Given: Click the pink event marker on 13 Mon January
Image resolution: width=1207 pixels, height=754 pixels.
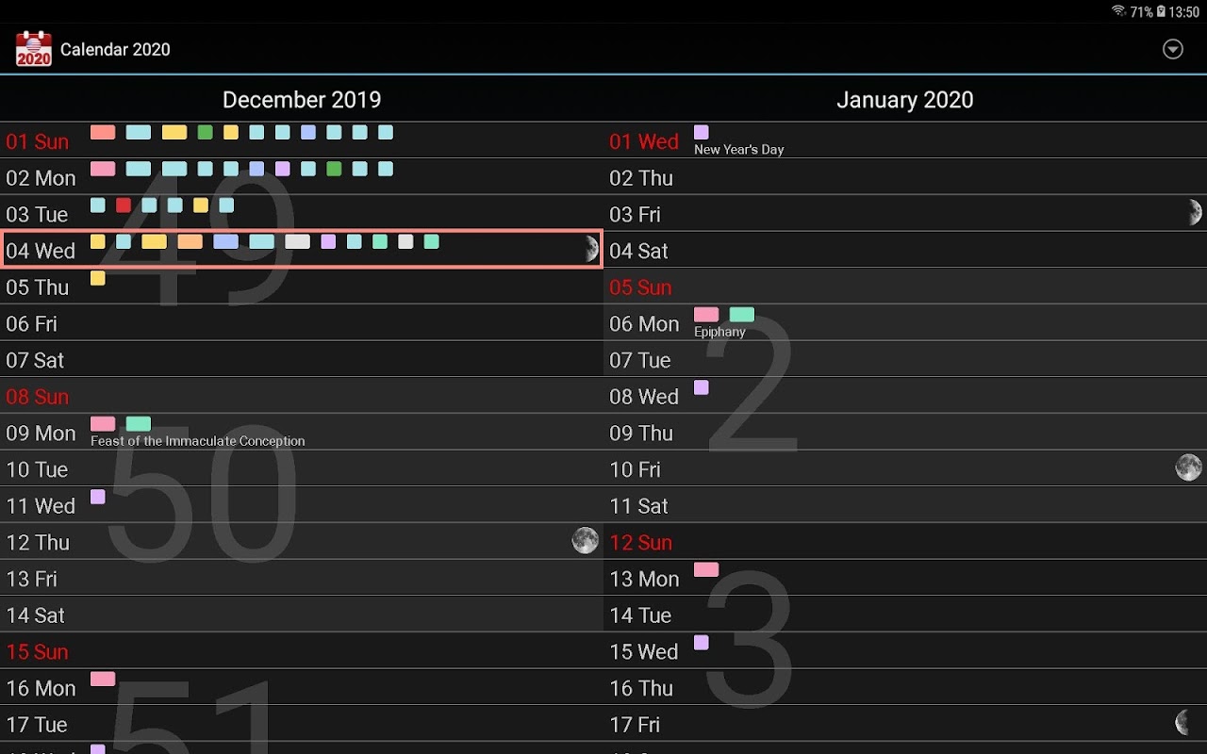Looking at the screenshot, I should coord(706,569).
